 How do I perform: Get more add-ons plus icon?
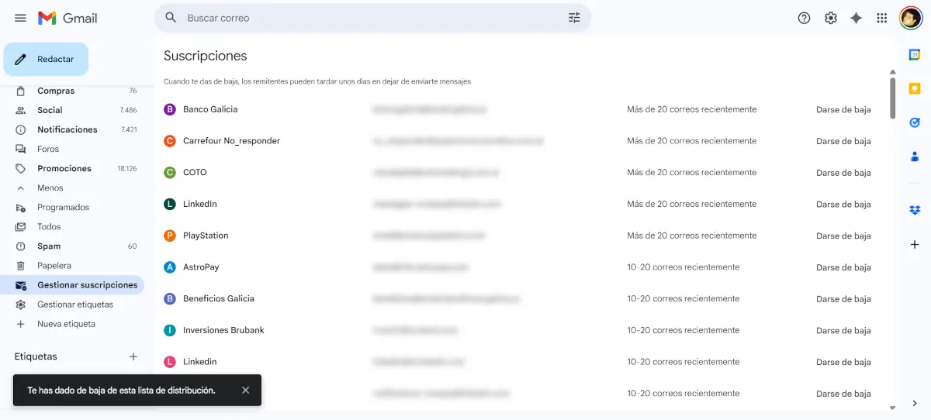[x=915, y=244]
